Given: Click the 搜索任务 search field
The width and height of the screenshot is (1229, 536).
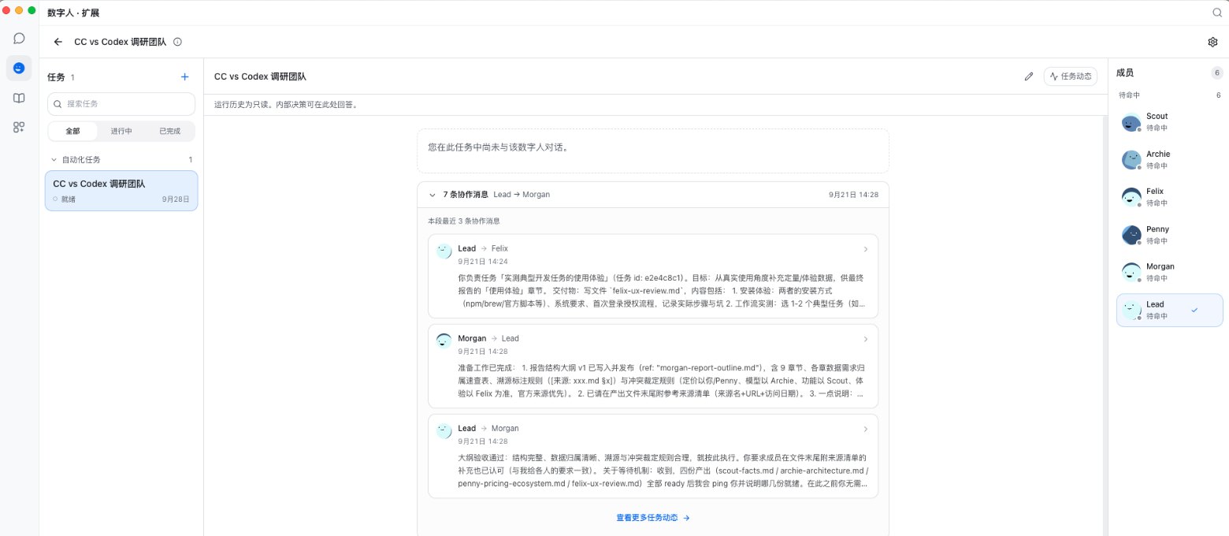Looking at the screenshot, I should tap(121, 104).
